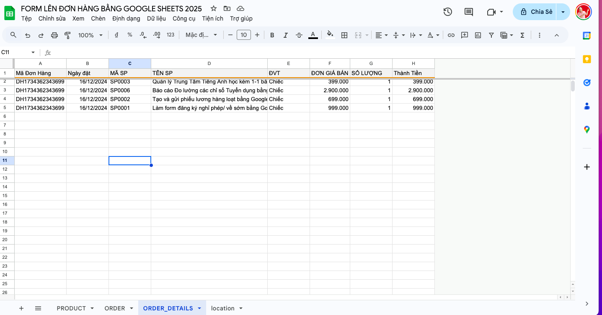Open the fill color picker
This screenshot has height=315, width=602.
330,35
